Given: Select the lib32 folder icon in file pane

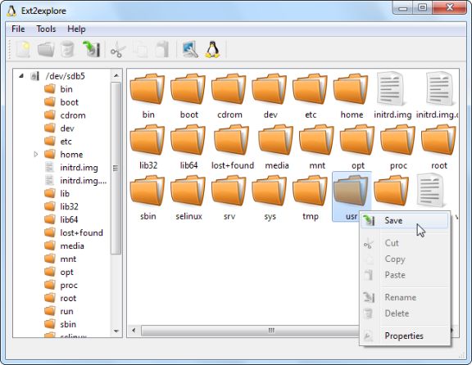Looking at the screenshot, I should [x=147, y=140].
